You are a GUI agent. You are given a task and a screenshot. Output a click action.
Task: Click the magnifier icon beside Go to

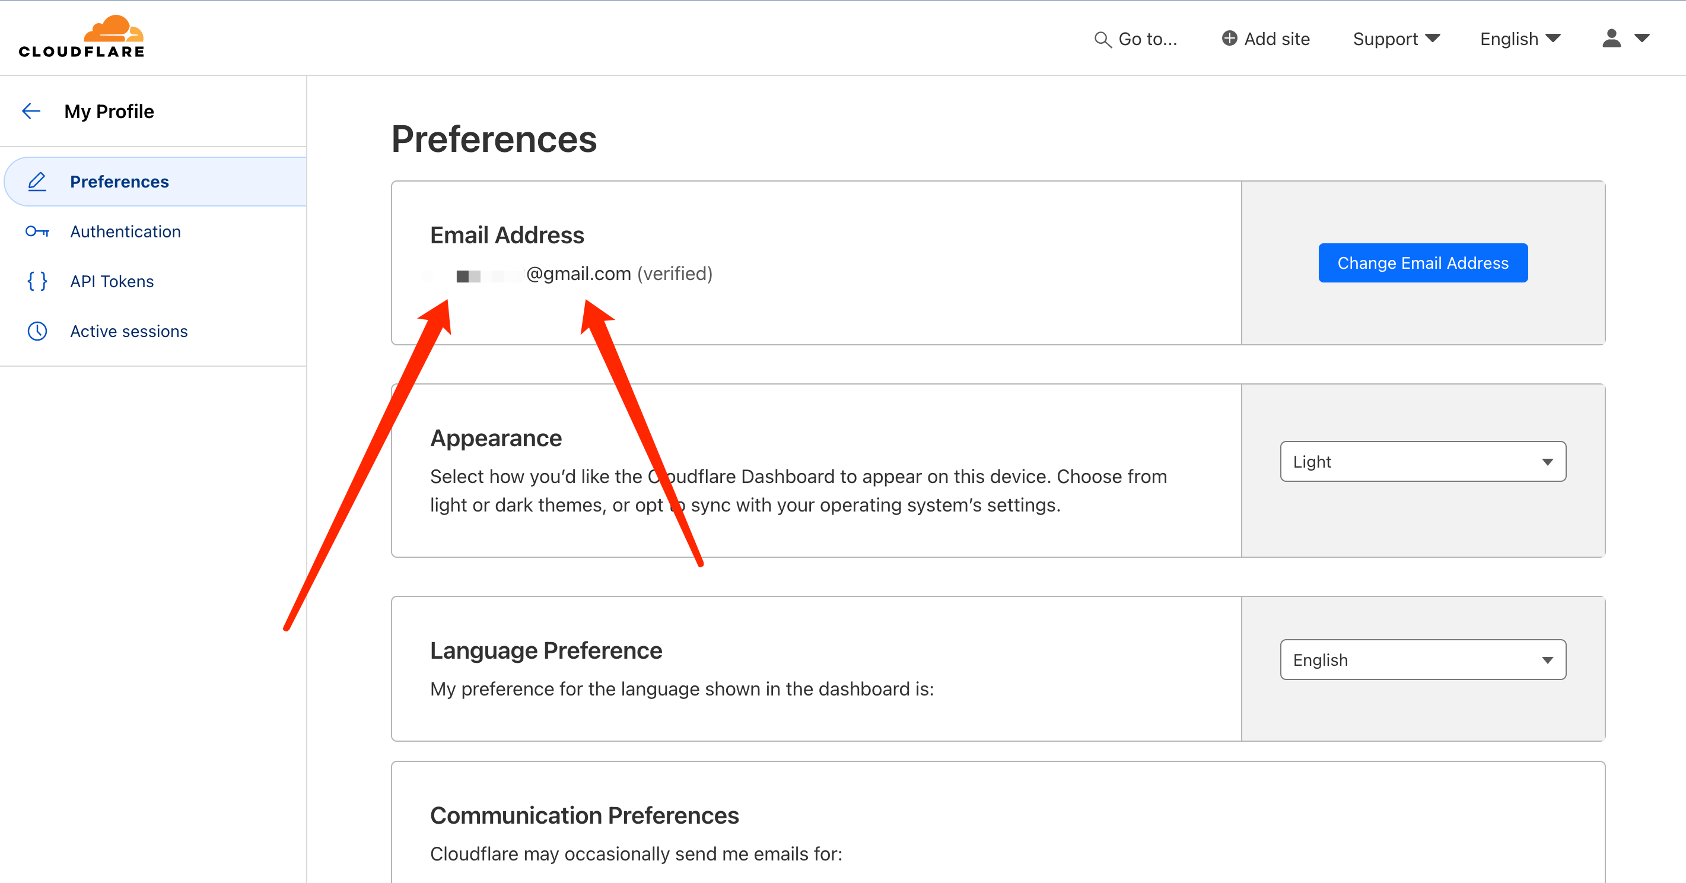coord(1102,39)
